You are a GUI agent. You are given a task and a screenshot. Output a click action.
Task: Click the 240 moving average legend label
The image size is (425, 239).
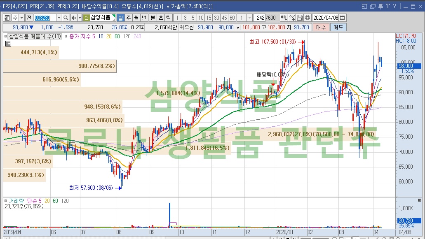coord(137,36)
